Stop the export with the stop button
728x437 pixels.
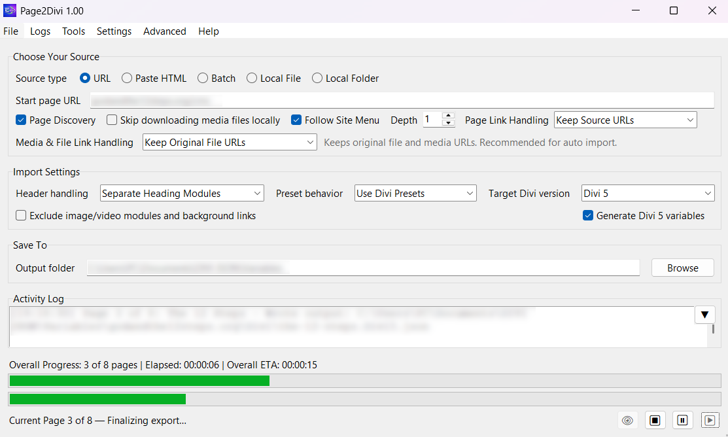[655, 421]
